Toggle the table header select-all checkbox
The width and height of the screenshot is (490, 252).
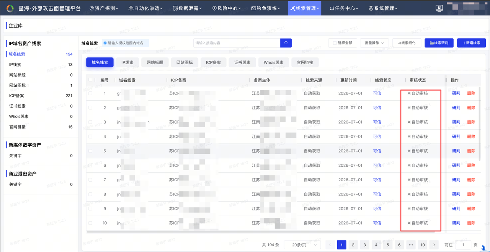90,80
